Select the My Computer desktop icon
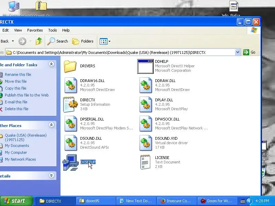 coord(14,6)
